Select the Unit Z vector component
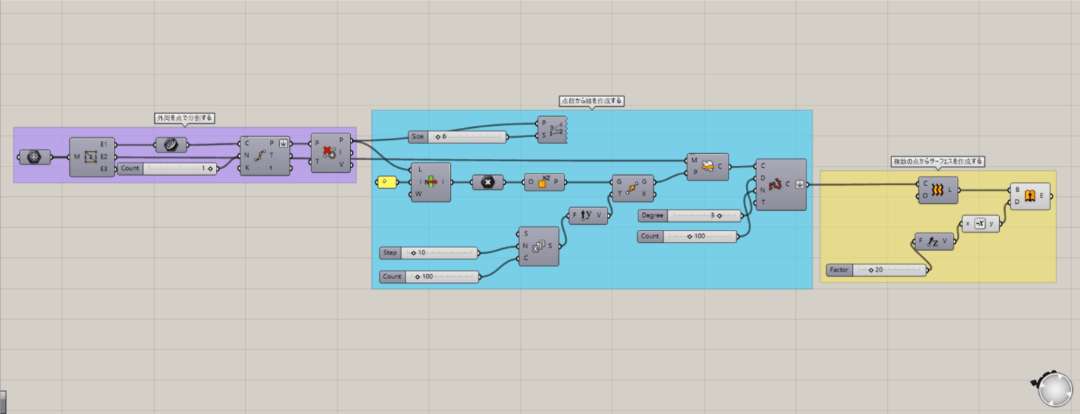Viewport: 1080px width, 414px height. click(932, 242)
